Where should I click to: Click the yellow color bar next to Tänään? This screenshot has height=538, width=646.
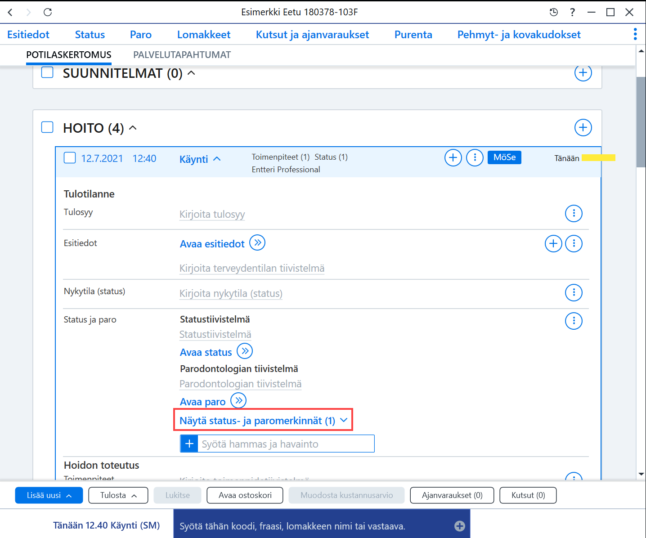(598, 158)
